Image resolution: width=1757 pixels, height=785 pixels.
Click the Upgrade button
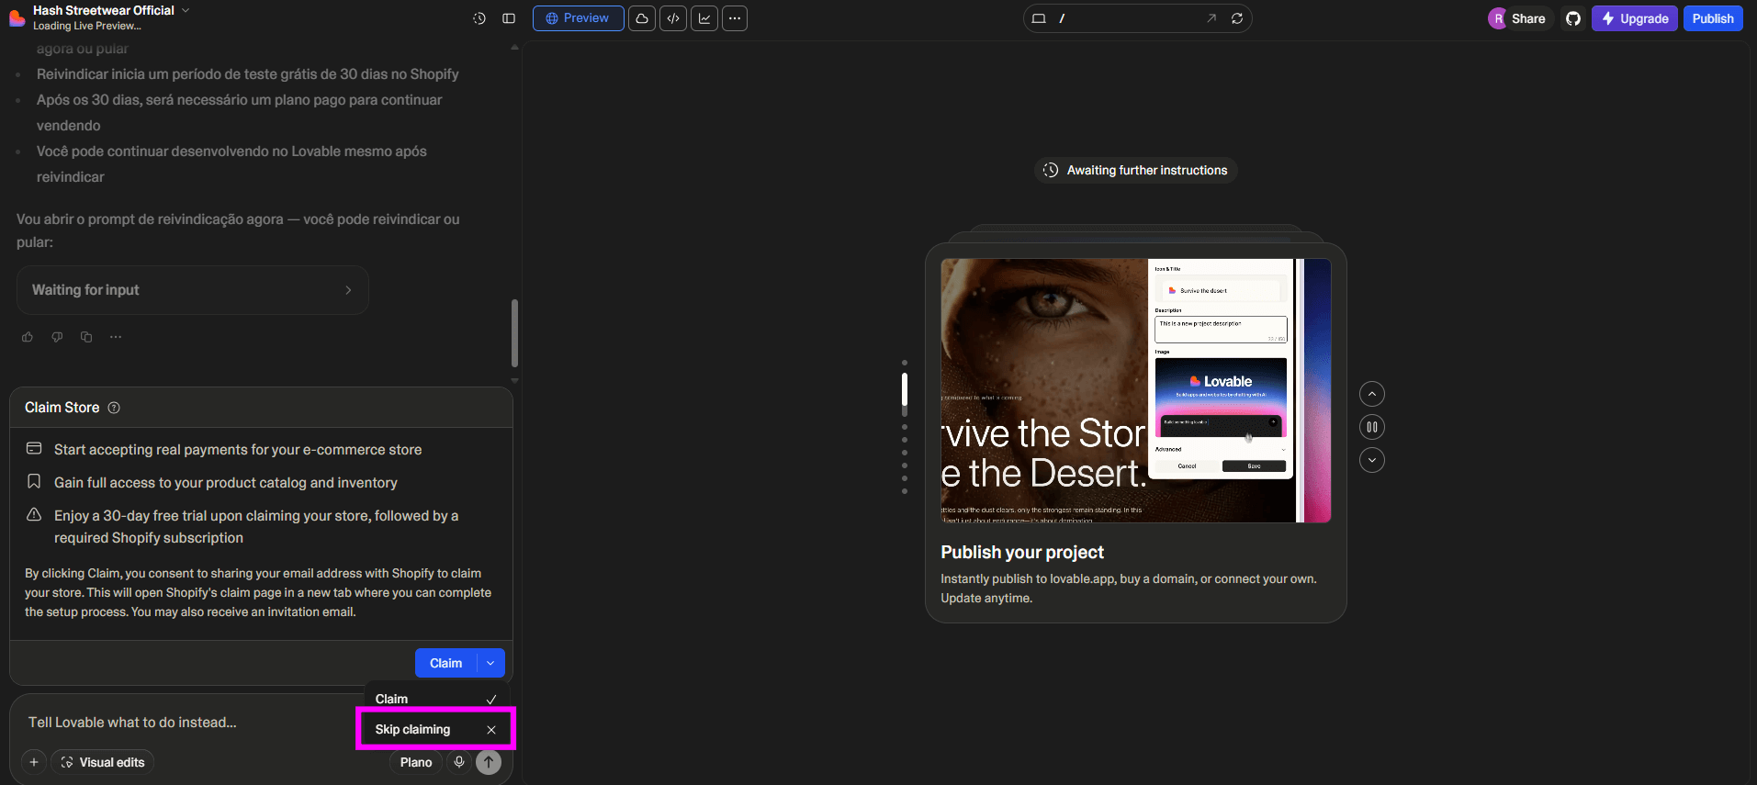(x=1635, y=18)
